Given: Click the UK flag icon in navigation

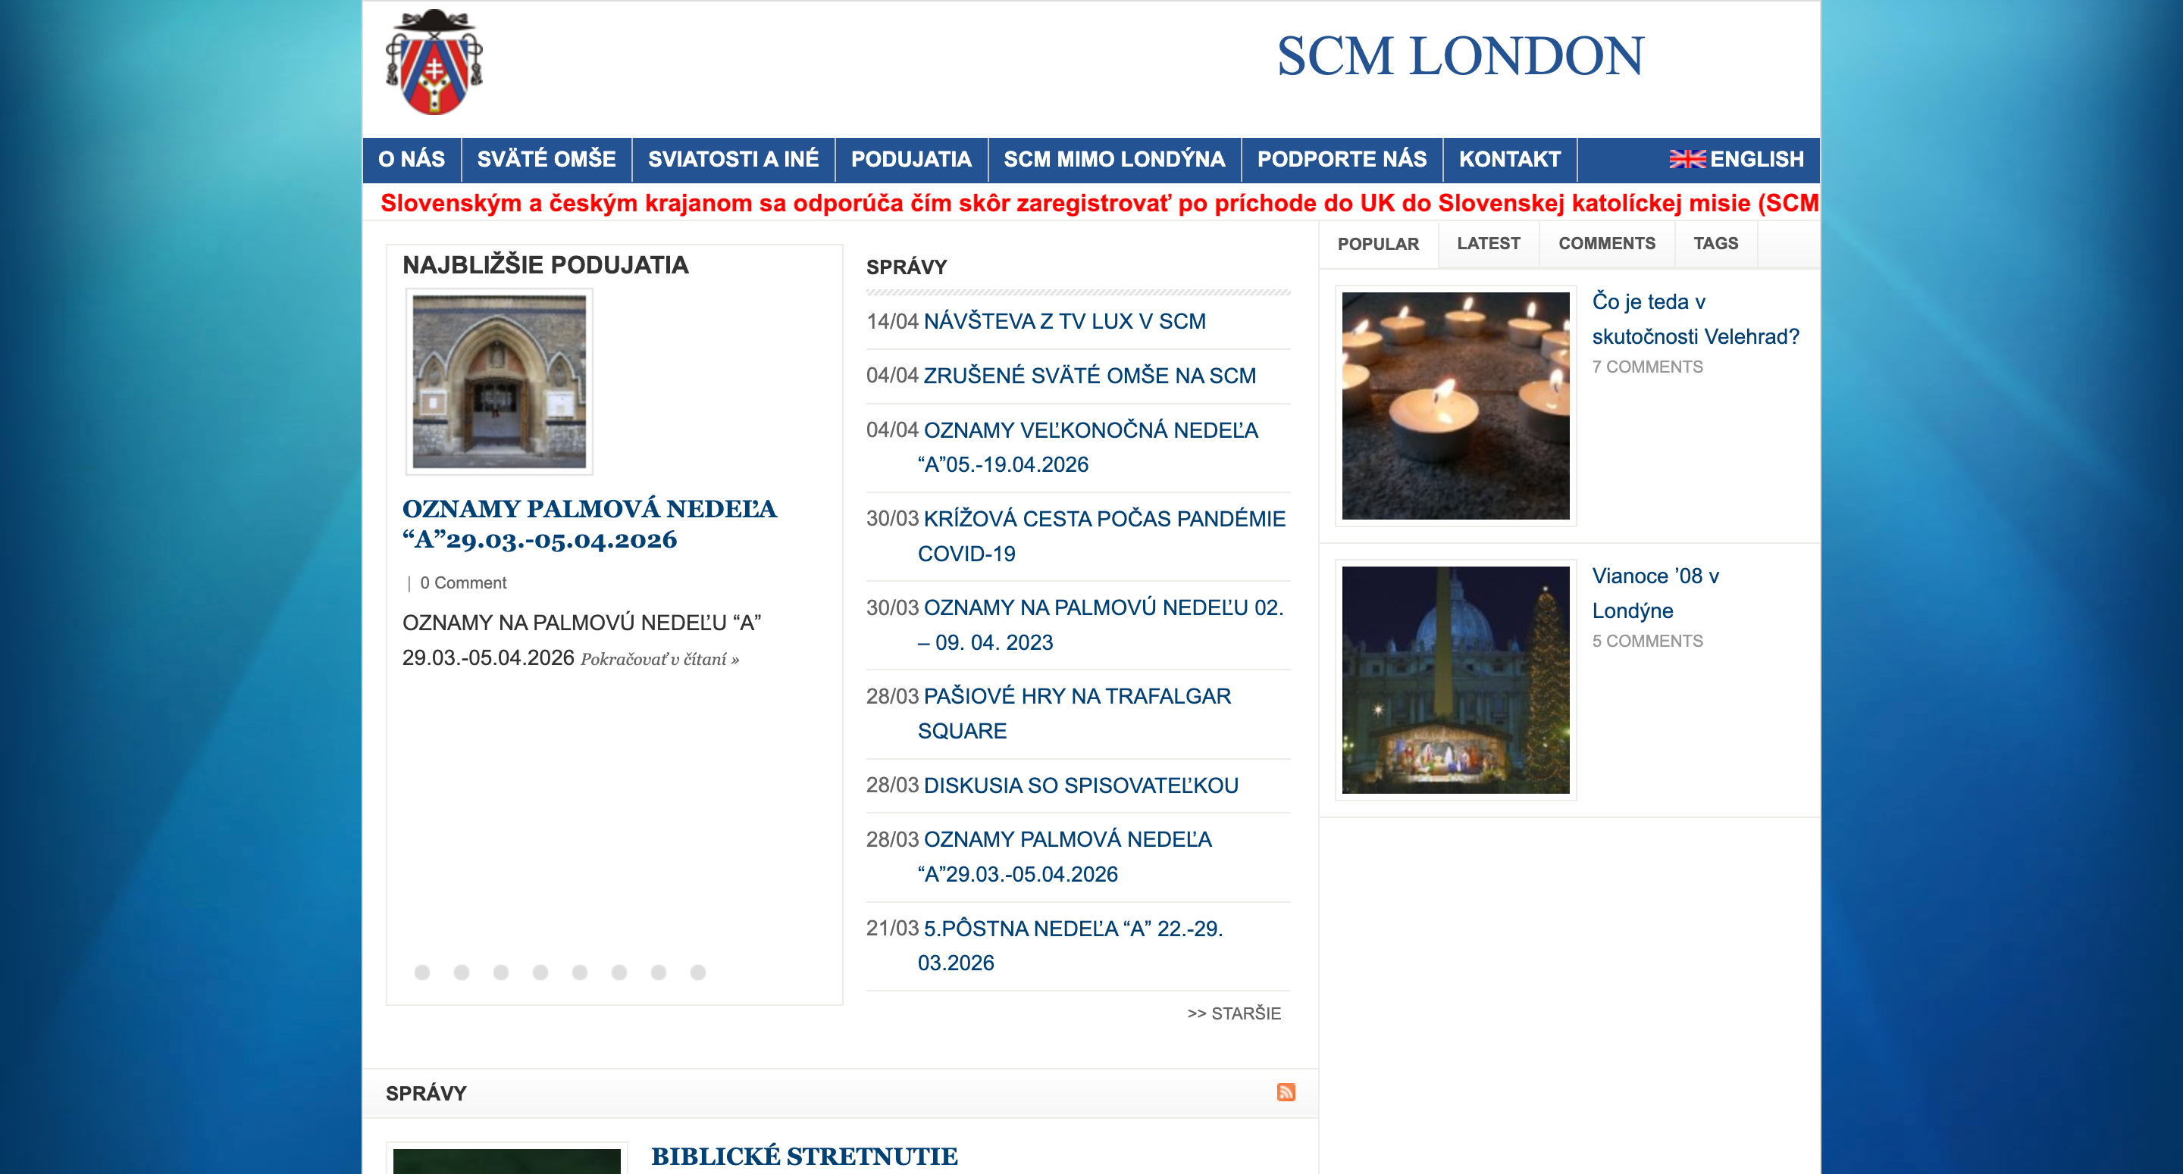Looking at the screenshot, I should pos(1687,159).
